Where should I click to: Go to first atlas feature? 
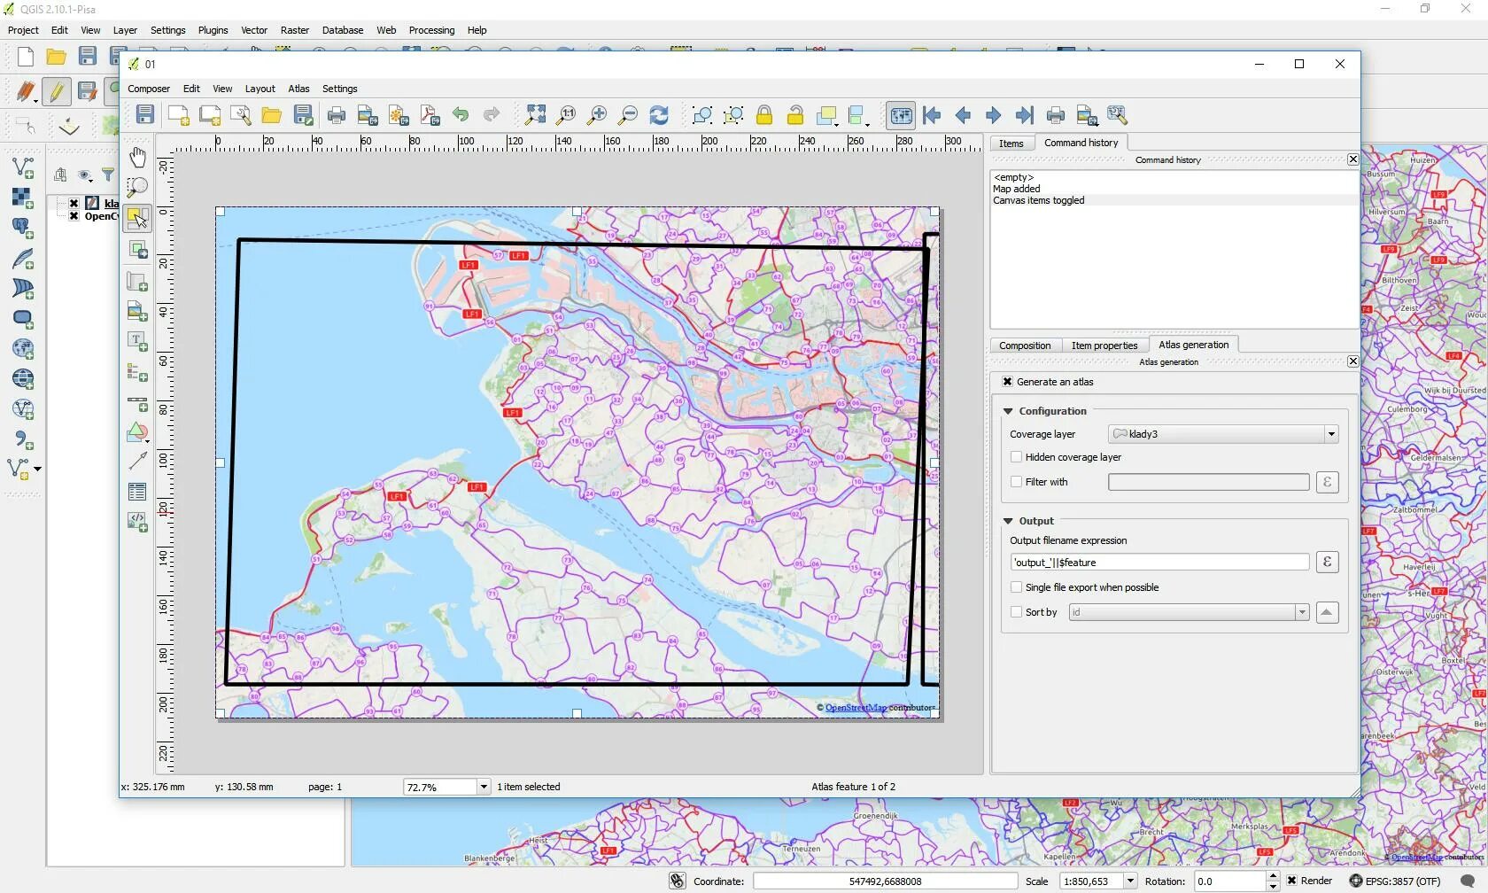932,114
